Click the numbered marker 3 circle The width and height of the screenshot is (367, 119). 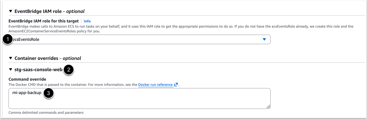click(49, 93)
